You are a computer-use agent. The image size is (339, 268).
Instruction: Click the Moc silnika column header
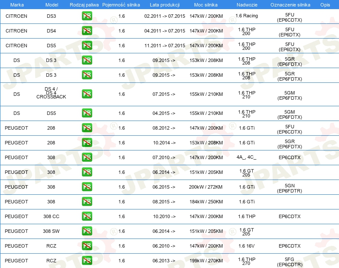(x=206, y=5)
